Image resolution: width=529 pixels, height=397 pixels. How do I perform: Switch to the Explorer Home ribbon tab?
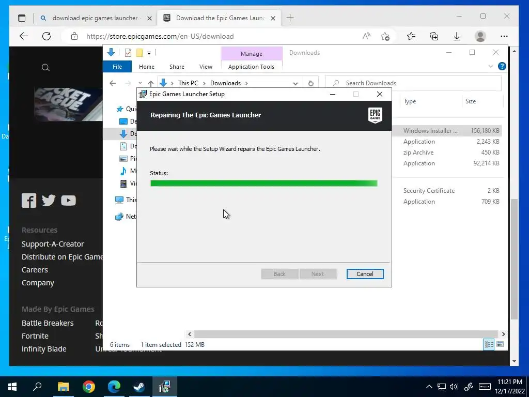(146, 67)
